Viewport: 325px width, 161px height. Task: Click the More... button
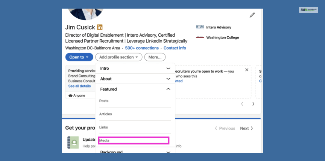pos(155,57)
